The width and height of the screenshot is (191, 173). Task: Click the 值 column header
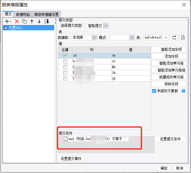point(131,50)
